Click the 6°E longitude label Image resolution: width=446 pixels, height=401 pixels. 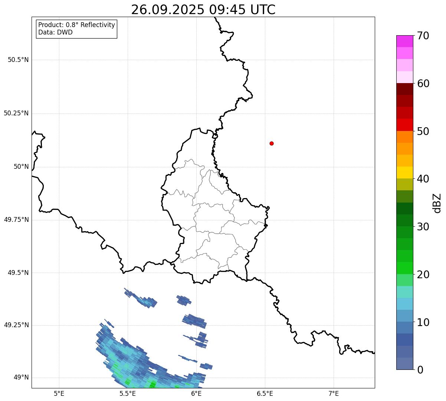point(196,393)
